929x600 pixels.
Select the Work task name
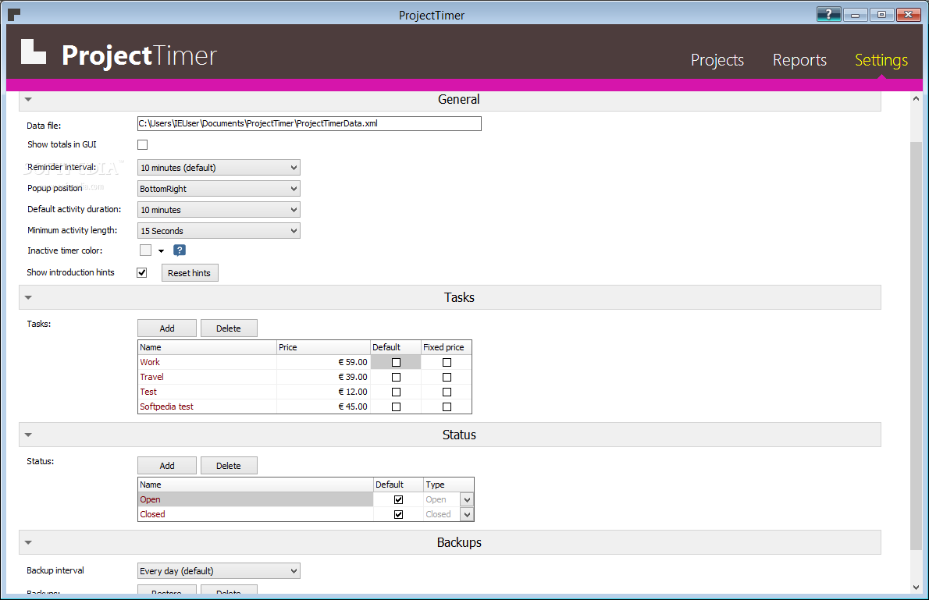click(150, 362)
